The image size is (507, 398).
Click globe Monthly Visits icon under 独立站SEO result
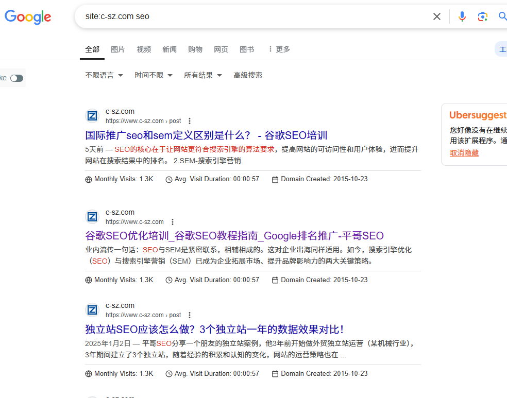coord(89,374)
